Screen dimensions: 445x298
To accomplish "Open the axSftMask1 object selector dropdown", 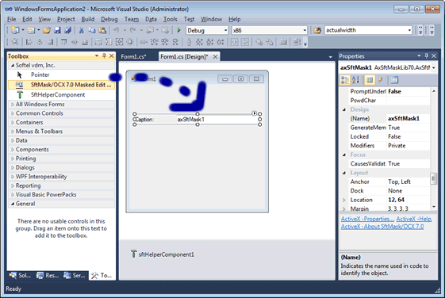I will [x=434, y=68].
